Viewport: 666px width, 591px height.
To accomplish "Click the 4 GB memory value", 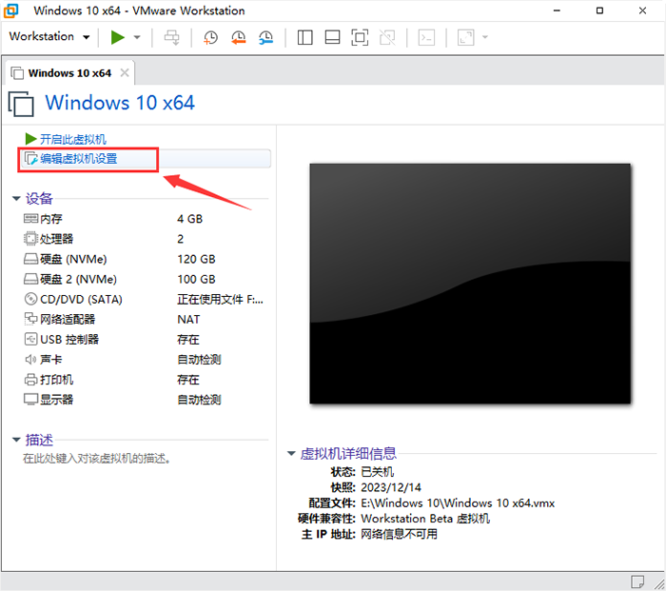I will (190, 219).
